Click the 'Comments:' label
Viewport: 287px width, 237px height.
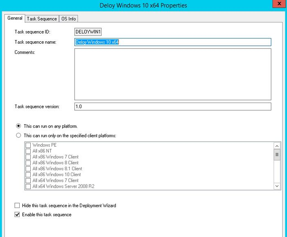[x=25, y=52]
